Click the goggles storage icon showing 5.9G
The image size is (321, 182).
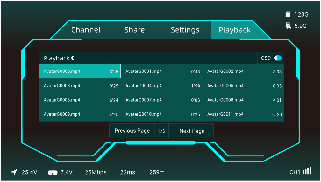click(x=288, y=26)
